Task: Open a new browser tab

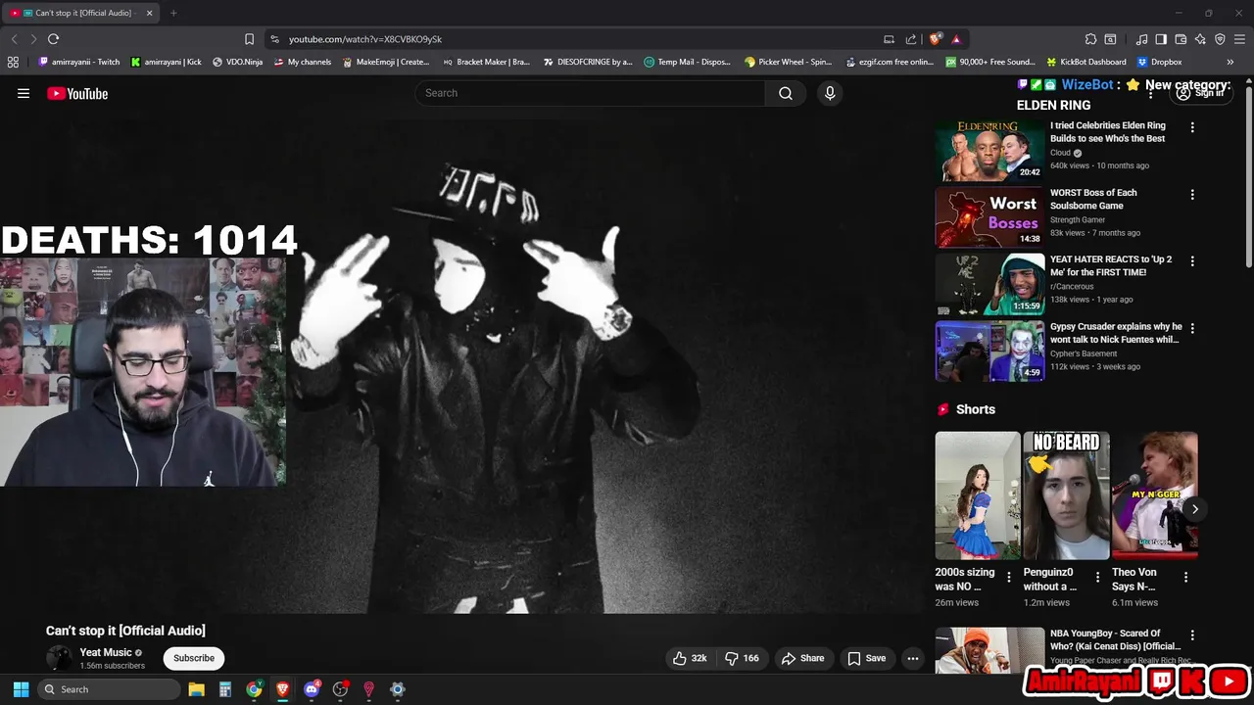Action: [173, 13]
